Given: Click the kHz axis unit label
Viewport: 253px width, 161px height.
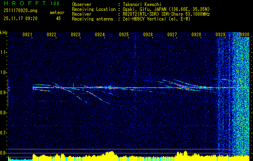Looking at the screenshot, I should click(4, 33).
